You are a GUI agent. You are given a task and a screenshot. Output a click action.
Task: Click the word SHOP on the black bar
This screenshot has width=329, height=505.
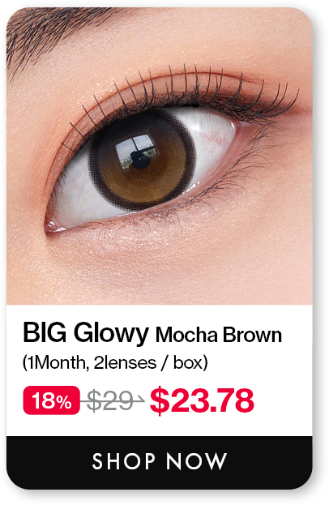point(124,461)
